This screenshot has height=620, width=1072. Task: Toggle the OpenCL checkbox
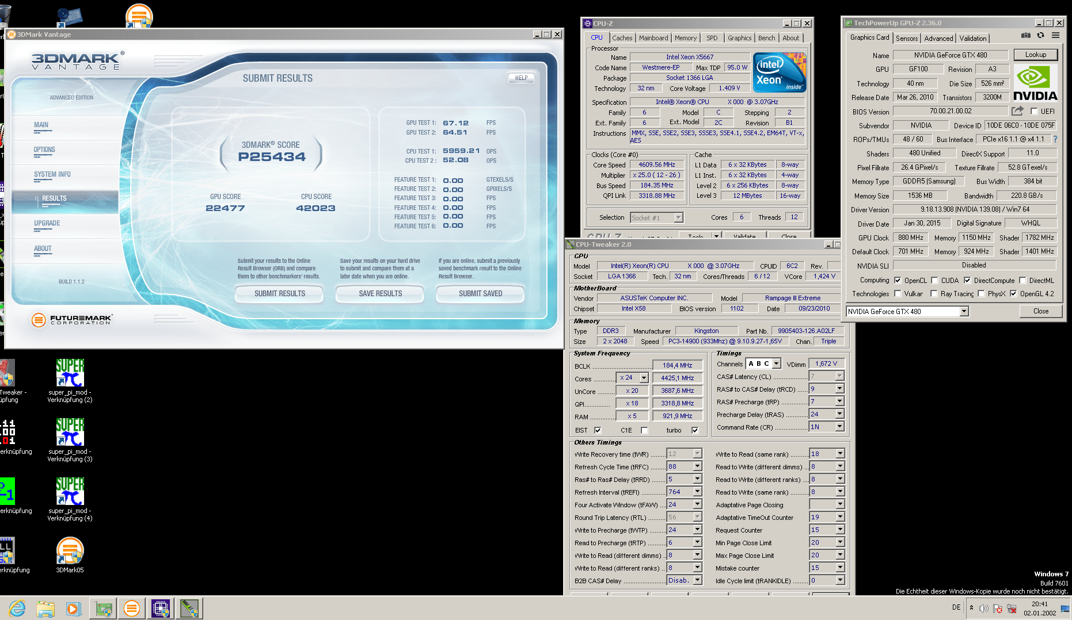[x=898, y=281]
